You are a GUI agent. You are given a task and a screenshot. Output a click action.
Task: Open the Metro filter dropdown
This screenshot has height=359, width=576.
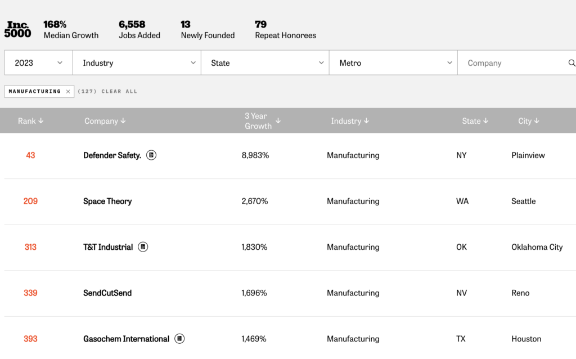click(x=393, y=63)
